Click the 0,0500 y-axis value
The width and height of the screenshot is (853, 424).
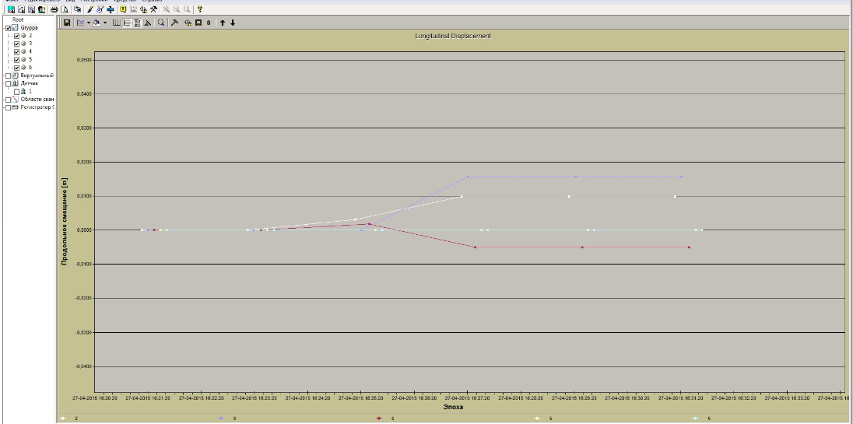point(85,61)
